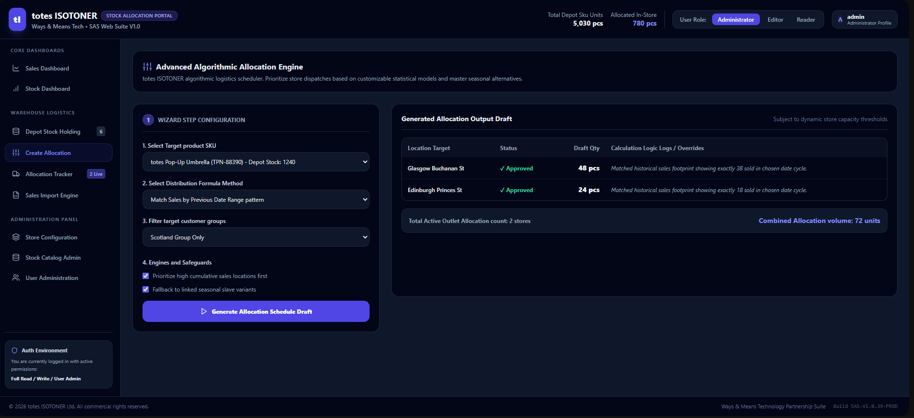The width and height of the screenshot is (914, 418).
Task: Open Sales Import Engine link
Action: [x=58, y=195]
